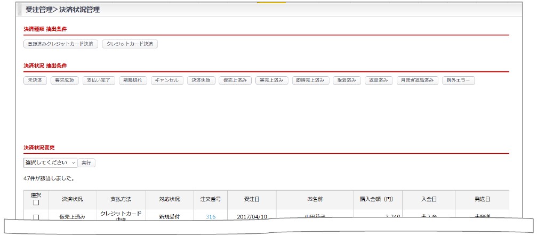
Task: Click the 例外エラー filter button
Action: (x=458, y=80)
